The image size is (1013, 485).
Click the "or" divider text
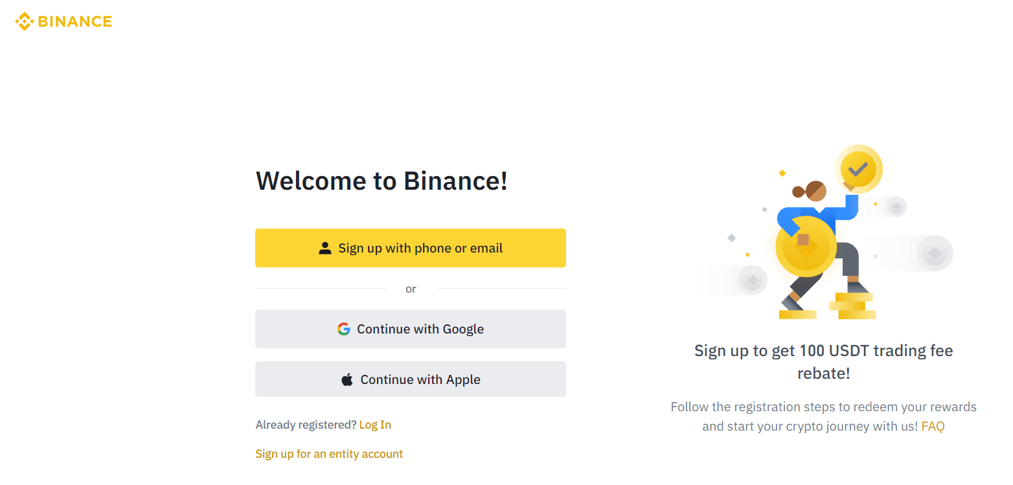411,289
